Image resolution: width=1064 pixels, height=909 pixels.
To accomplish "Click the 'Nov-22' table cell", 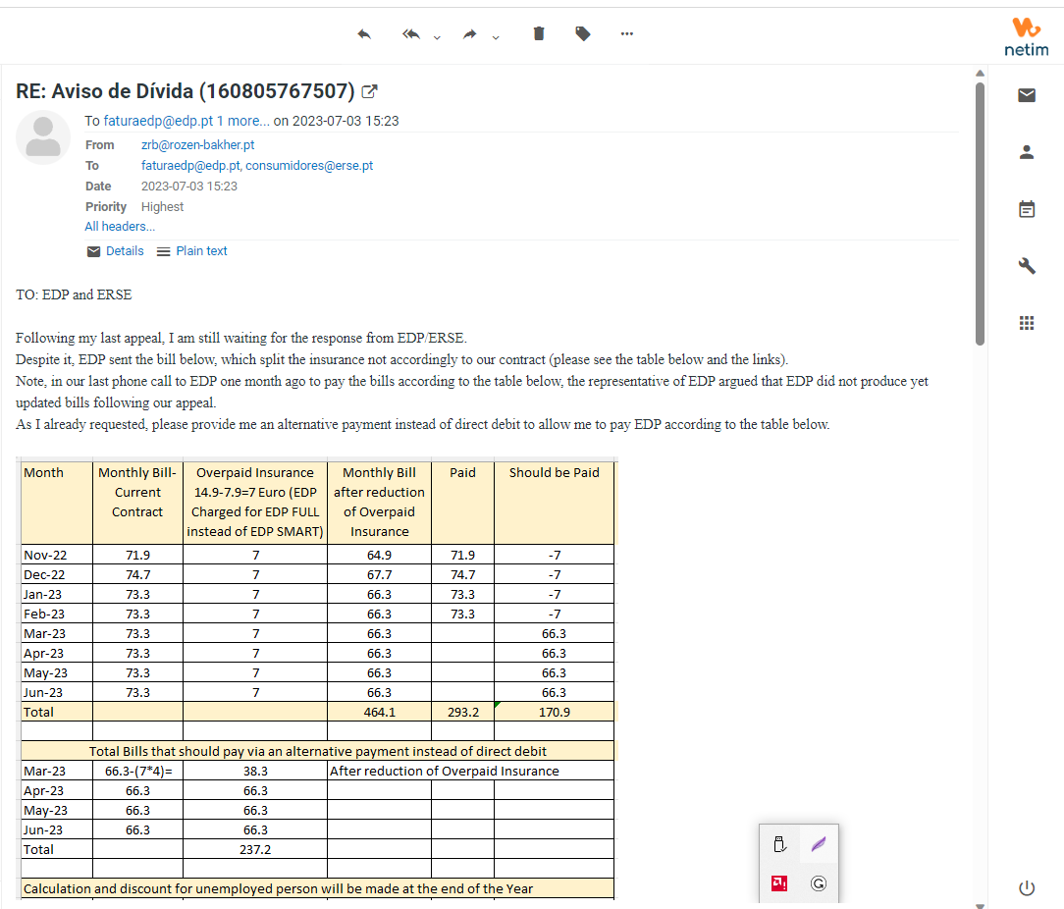I will click(57, 555).
